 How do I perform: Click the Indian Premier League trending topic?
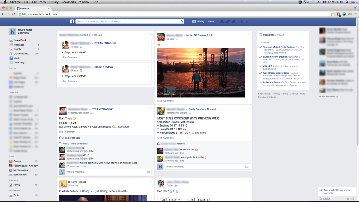pos(275,56)
